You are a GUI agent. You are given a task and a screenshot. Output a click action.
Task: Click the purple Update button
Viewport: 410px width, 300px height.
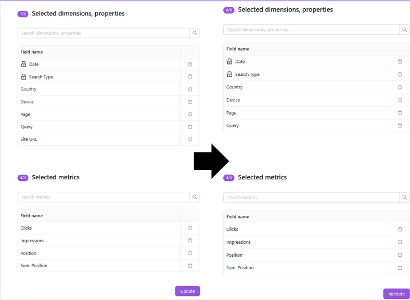coord(187,291)
